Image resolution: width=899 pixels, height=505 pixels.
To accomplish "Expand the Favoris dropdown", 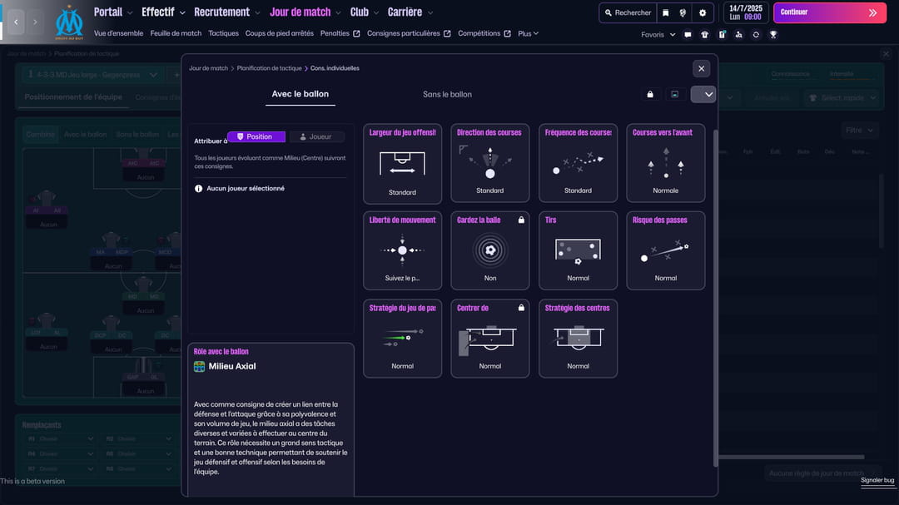I will point(658,35).
